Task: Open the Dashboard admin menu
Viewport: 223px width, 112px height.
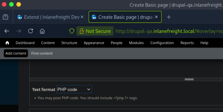Action: (x=25, y=43)
